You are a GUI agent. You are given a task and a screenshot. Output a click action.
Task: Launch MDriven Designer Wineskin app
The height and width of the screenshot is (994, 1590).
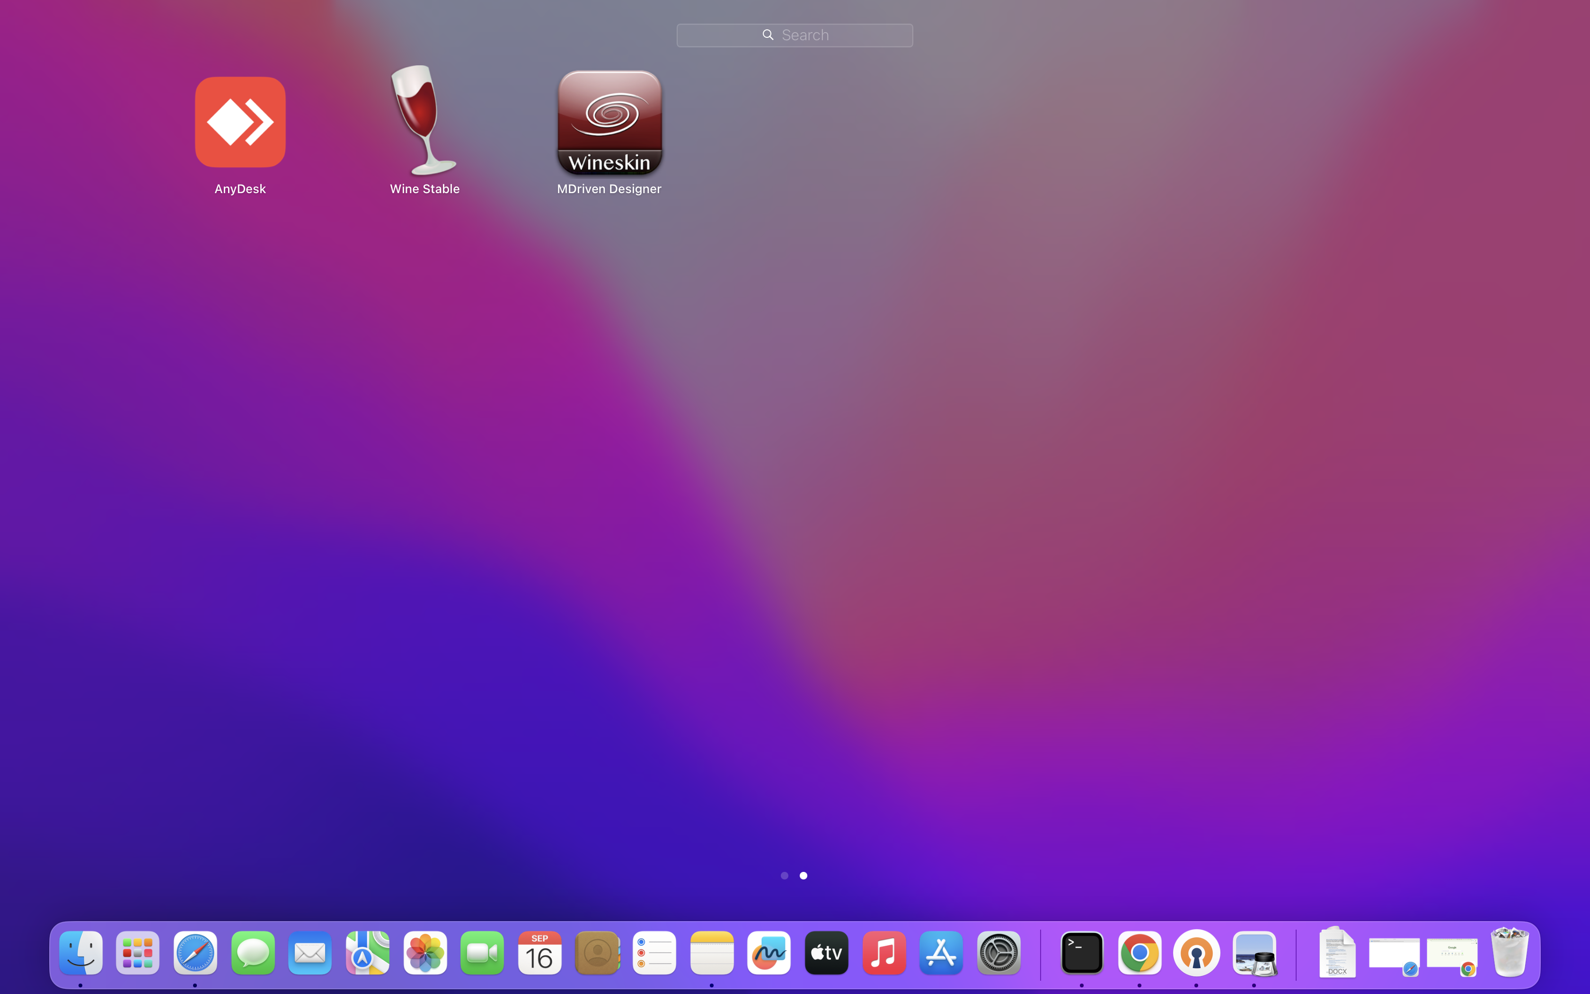(x=609, y=122)
